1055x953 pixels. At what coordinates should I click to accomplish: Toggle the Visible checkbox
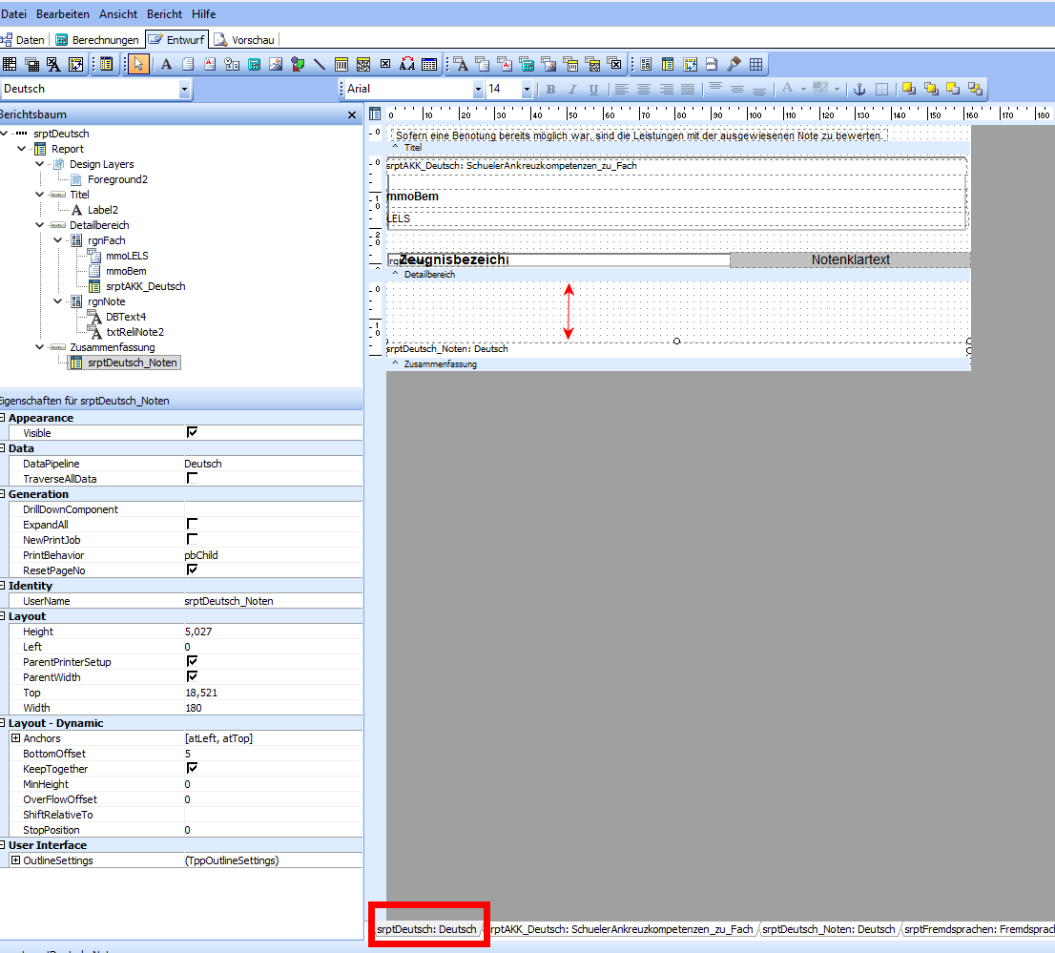coord(192,432)
